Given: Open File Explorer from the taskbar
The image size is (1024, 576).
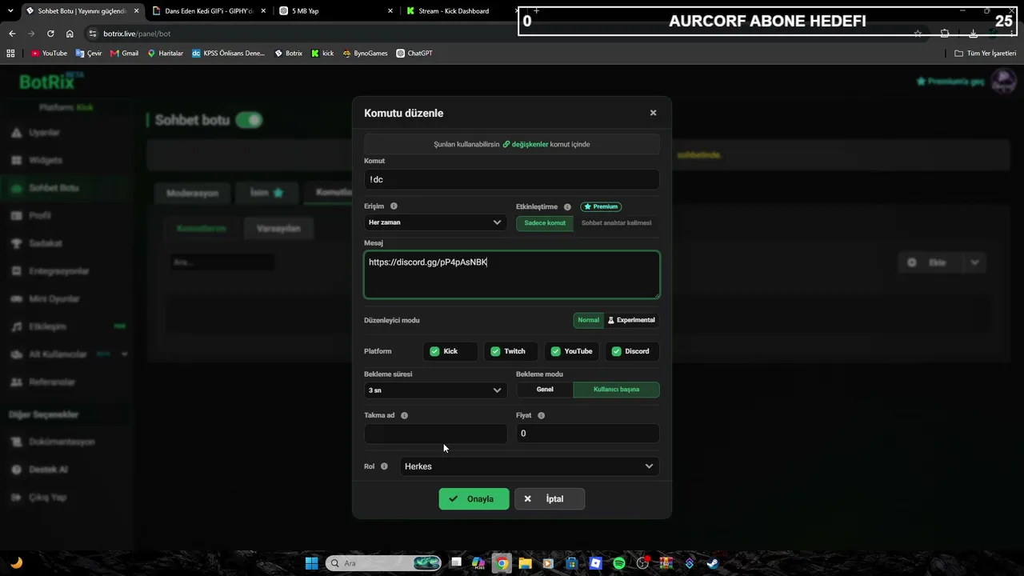Looking at the screenshot, I should point(525,563).
